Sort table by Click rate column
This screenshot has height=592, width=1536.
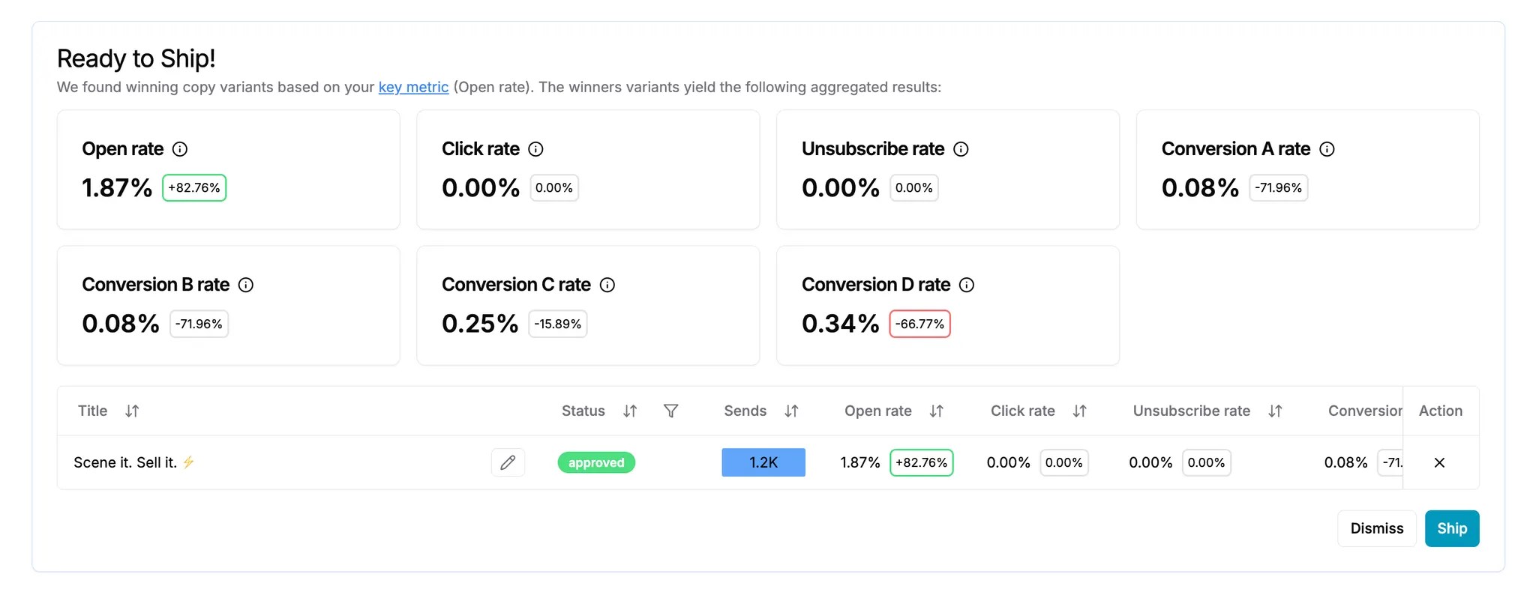1079,411
